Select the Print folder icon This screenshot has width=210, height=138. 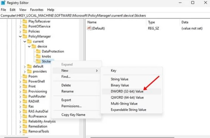pos(25,86)
